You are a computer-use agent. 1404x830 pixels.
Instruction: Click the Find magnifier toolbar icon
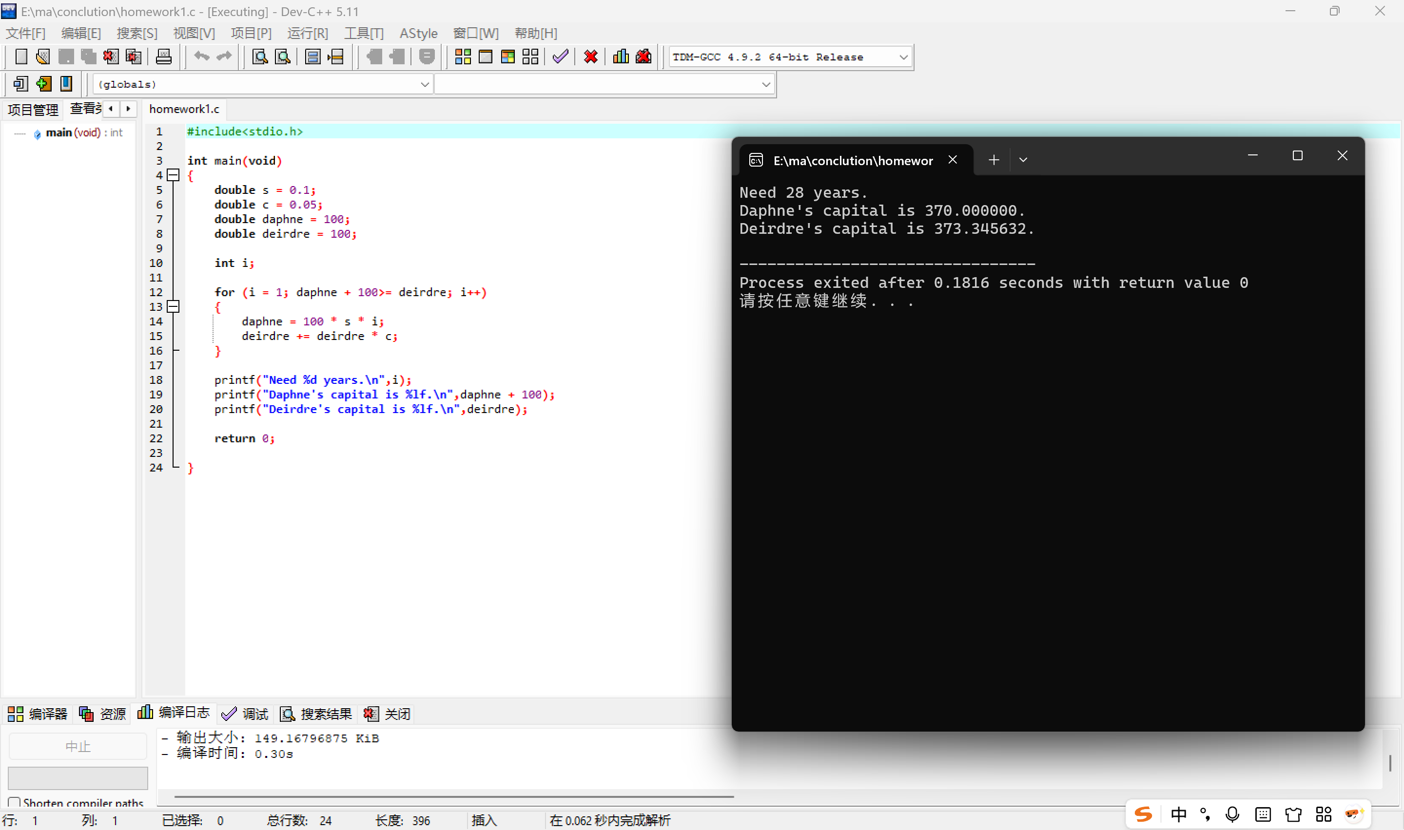coord(260,57)
